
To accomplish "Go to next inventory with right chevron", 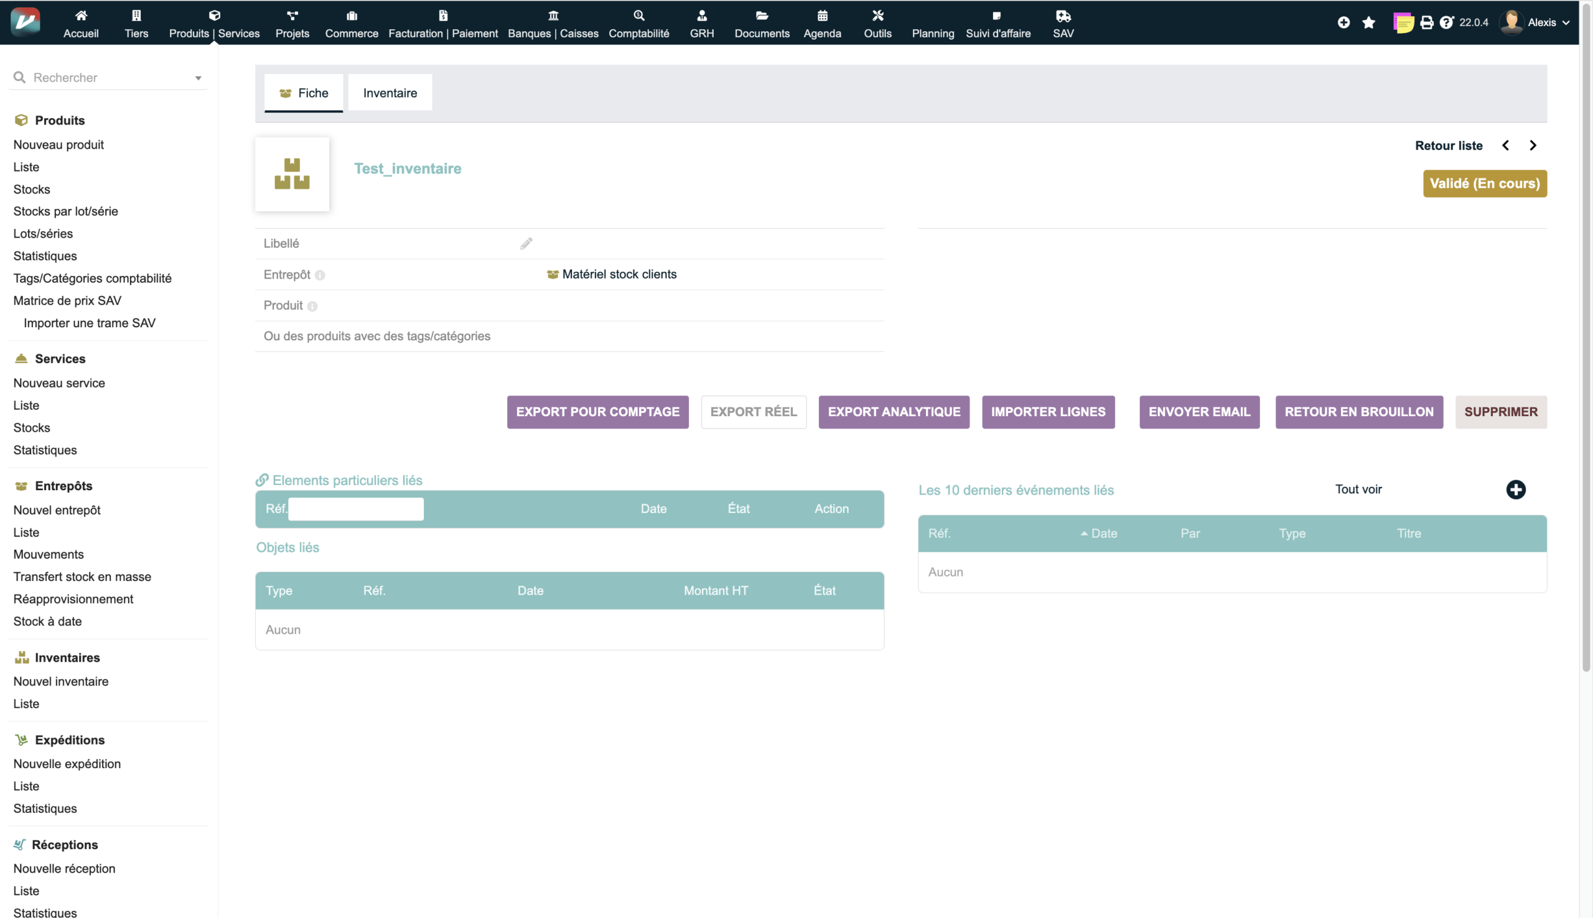I will click(x=1533, y=146).
